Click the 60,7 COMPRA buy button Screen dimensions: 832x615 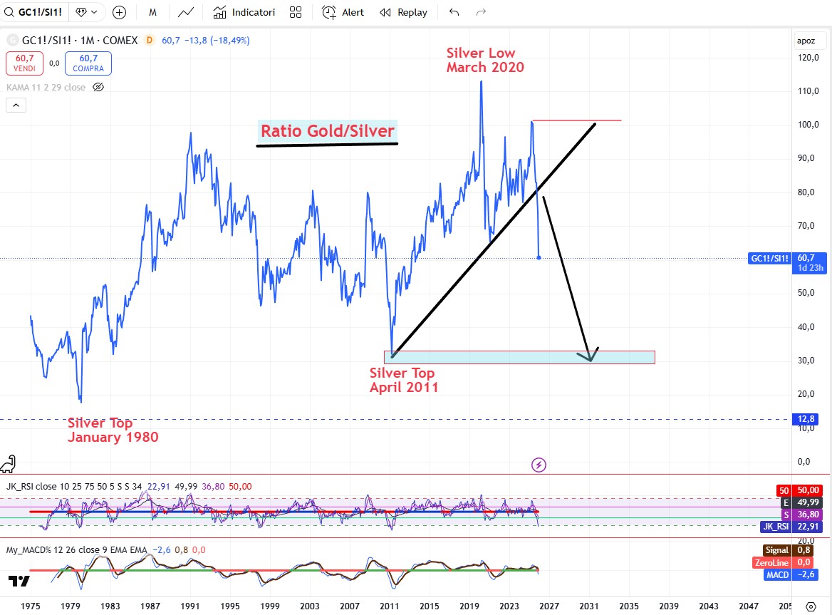pyautogui.click(x=88, y=63)
